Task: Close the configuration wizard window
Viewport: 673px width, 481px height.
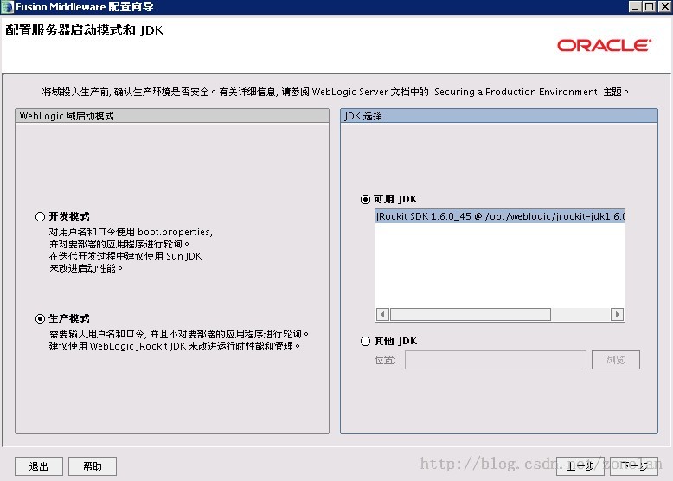Action: point(666,6)
